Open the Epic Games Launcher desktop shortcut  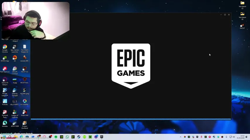click(x=15, y=48)
